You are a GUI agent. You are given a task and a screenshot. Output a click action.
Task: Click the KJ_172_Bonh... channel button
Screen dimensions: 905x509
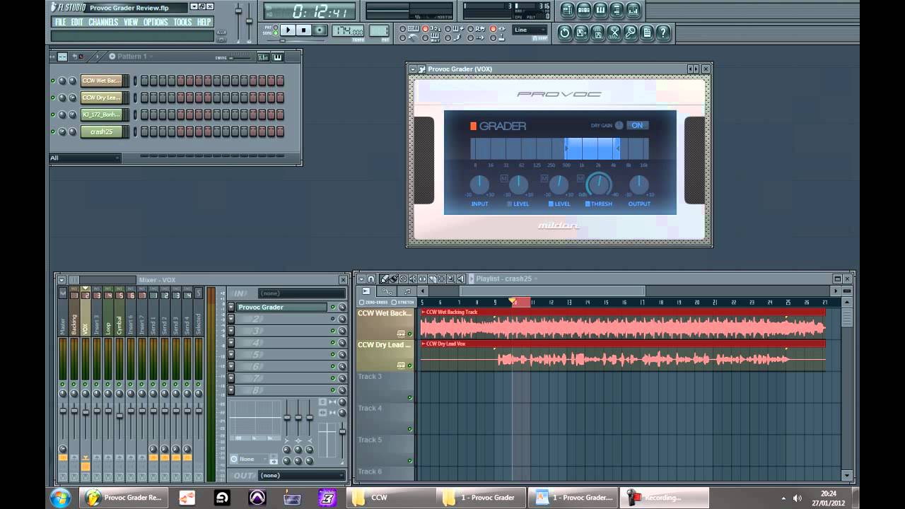[x=102, y=115]
